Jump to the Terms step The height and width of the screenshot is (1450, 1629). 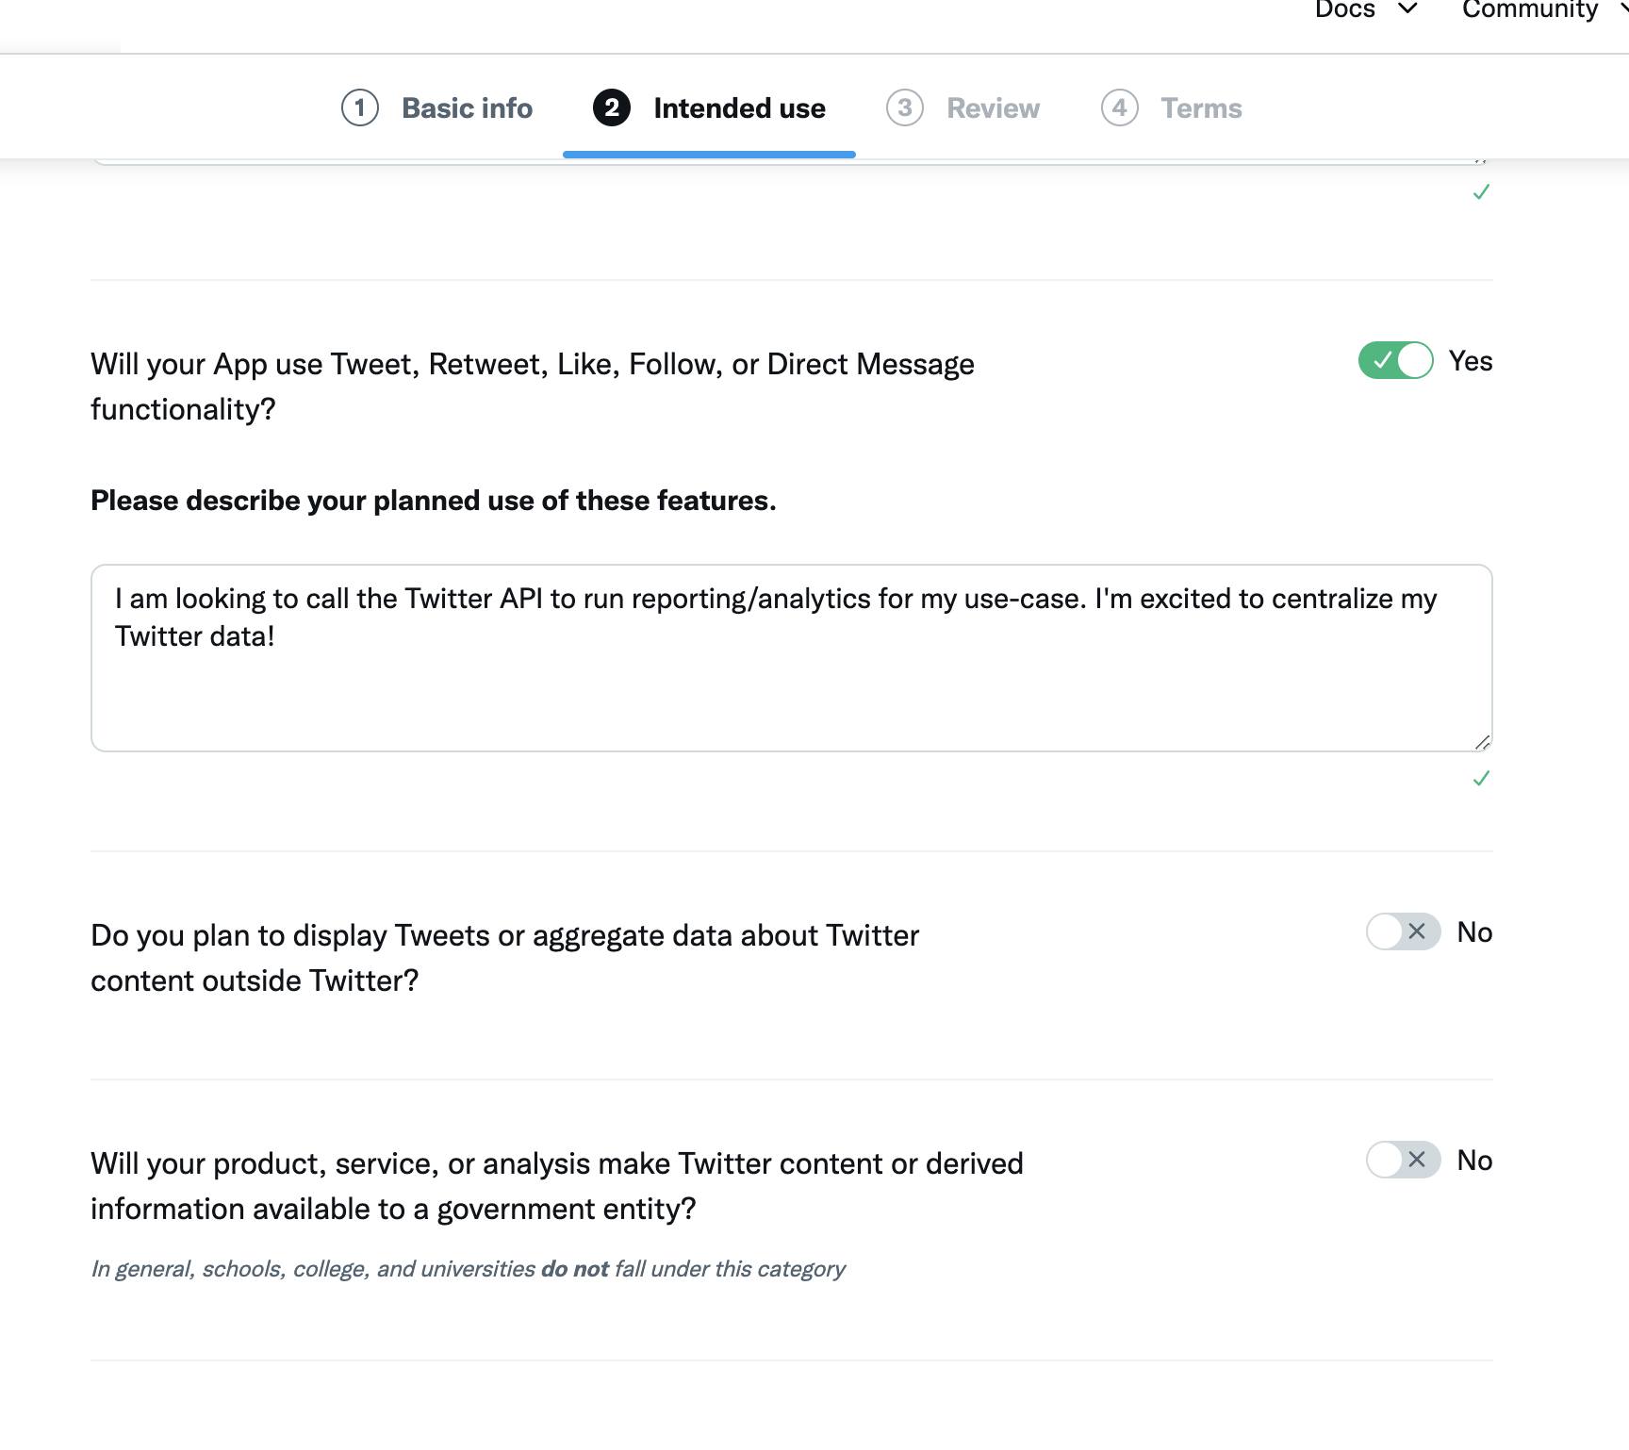click(1201, 108)
